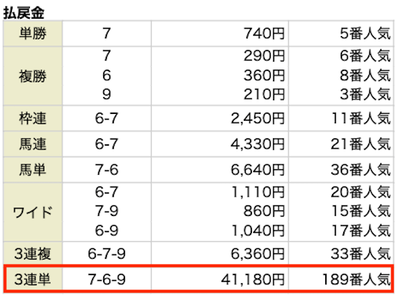Screen dimensions: 398x295
Task: Click the 単勝 row header cell
Action: (33, 34)
